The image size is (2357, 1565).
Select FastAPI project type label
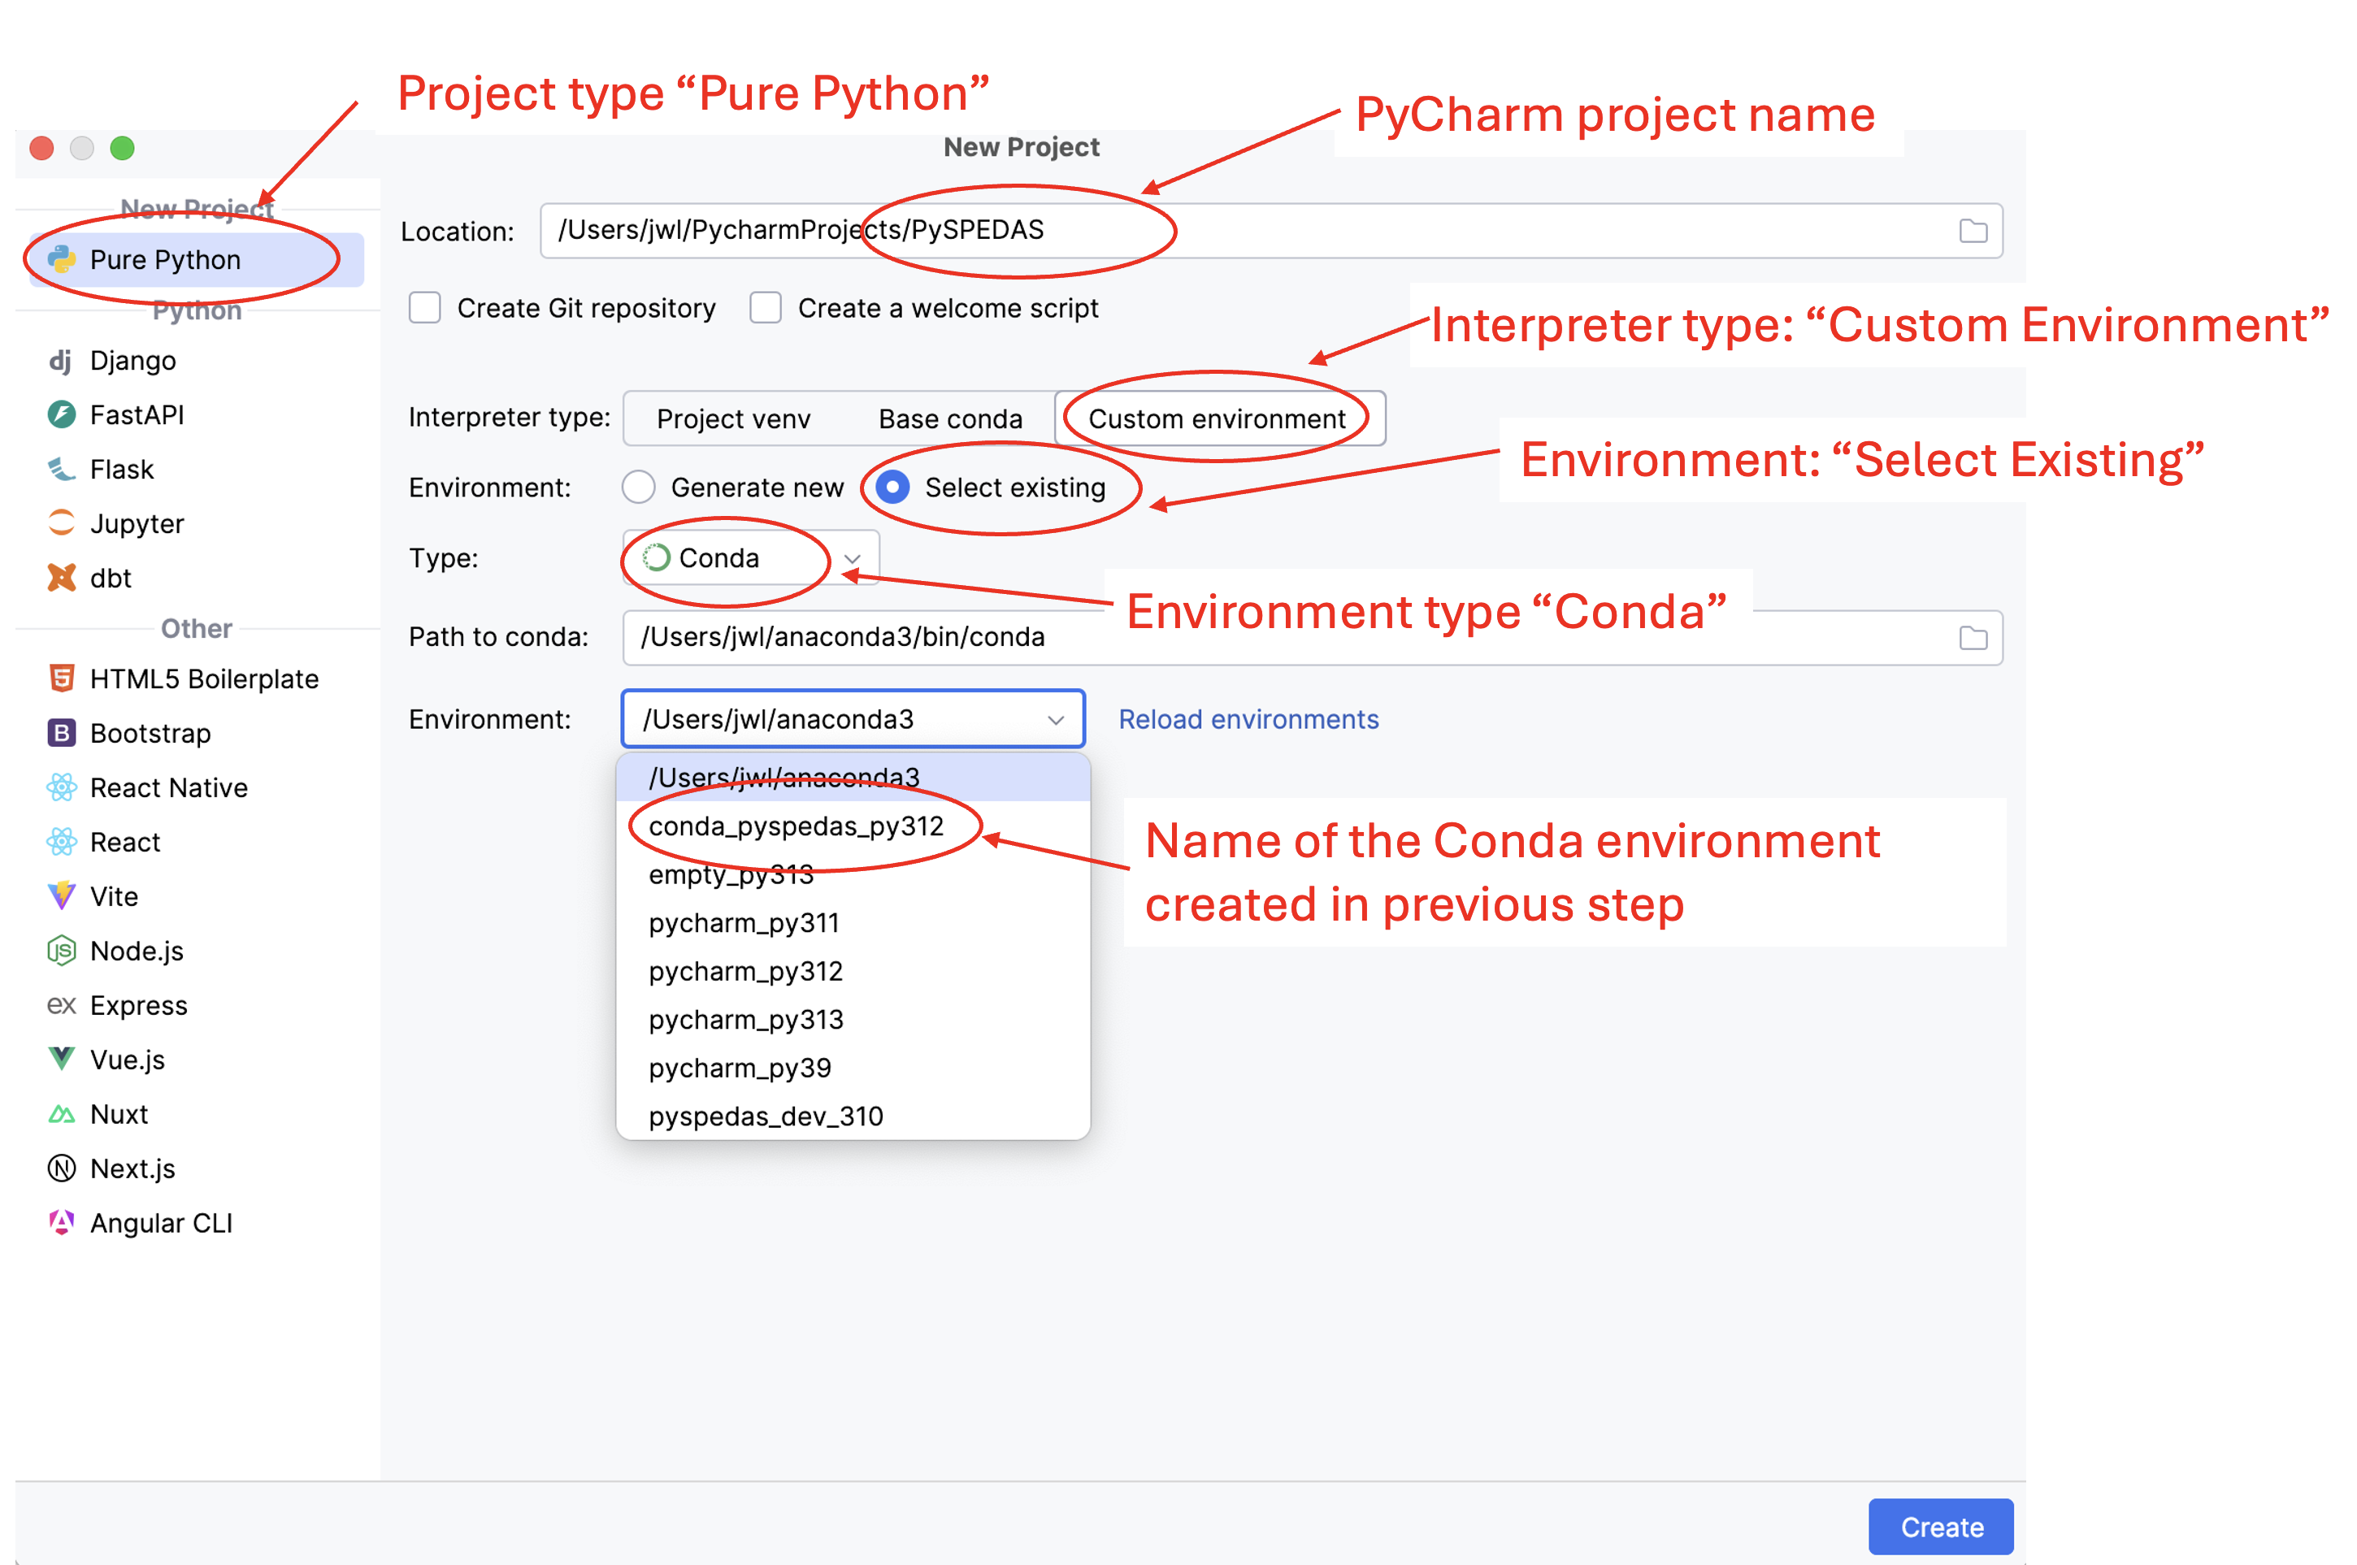click(137, 414)
